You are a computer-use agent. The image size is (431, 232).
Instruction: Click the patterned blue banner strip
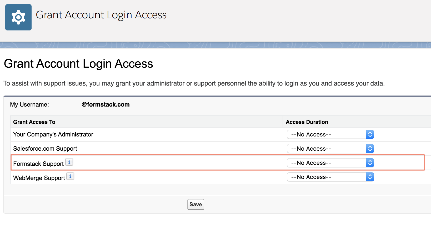[x=215, y=45]
